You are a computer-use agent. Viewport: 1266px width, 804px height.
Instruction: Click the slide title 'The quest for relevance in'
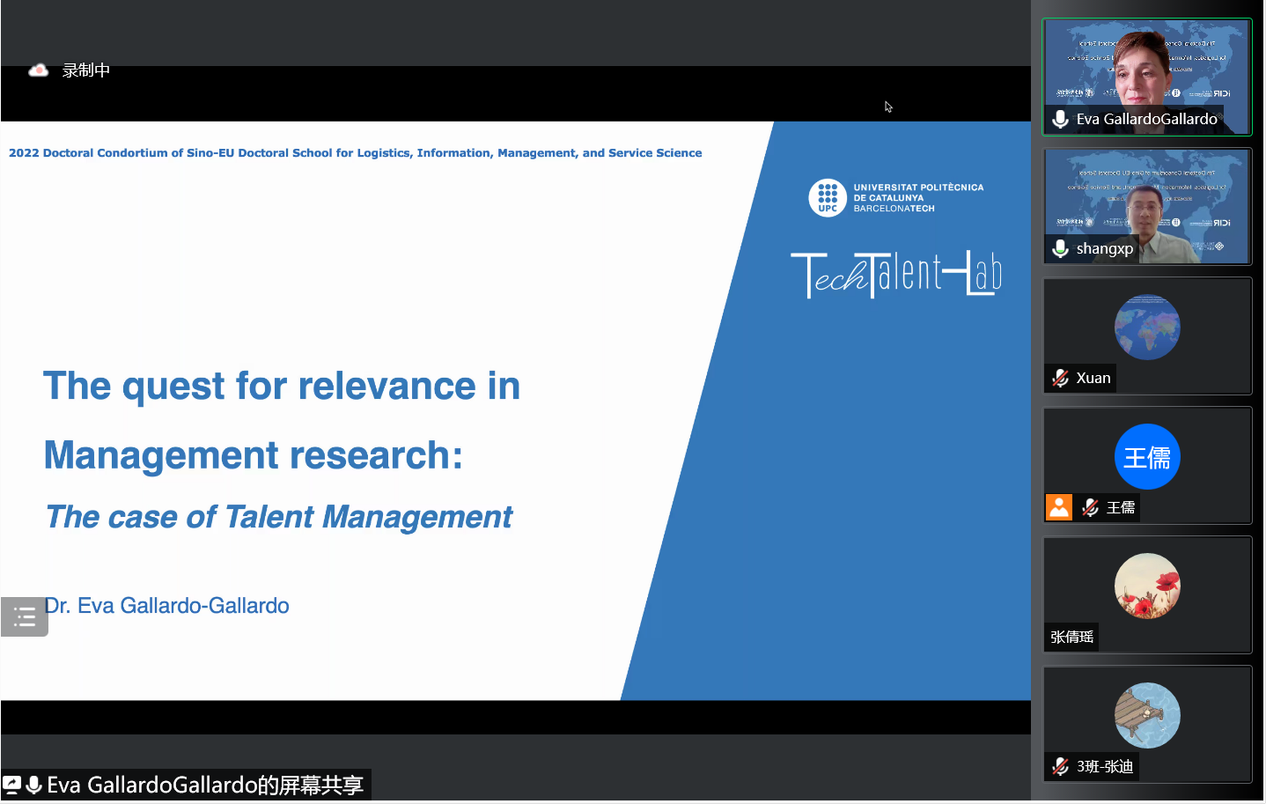[282, 386]
